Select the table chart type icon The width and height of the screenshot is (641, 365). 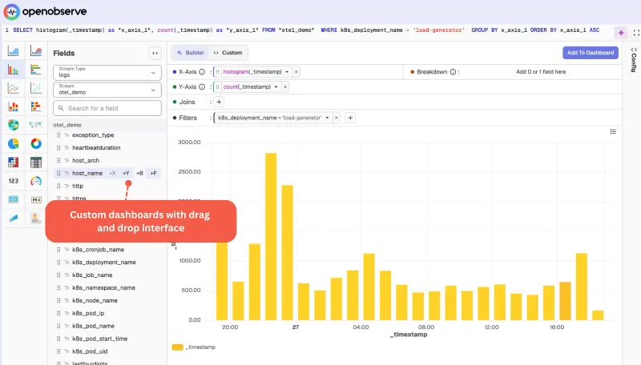point(36,162)
